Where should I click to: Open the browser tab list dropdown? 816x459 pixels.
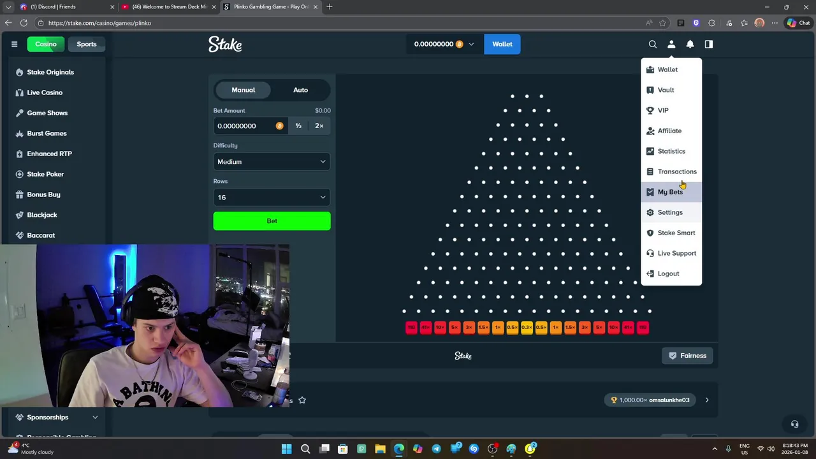click(x=8, y=7)
